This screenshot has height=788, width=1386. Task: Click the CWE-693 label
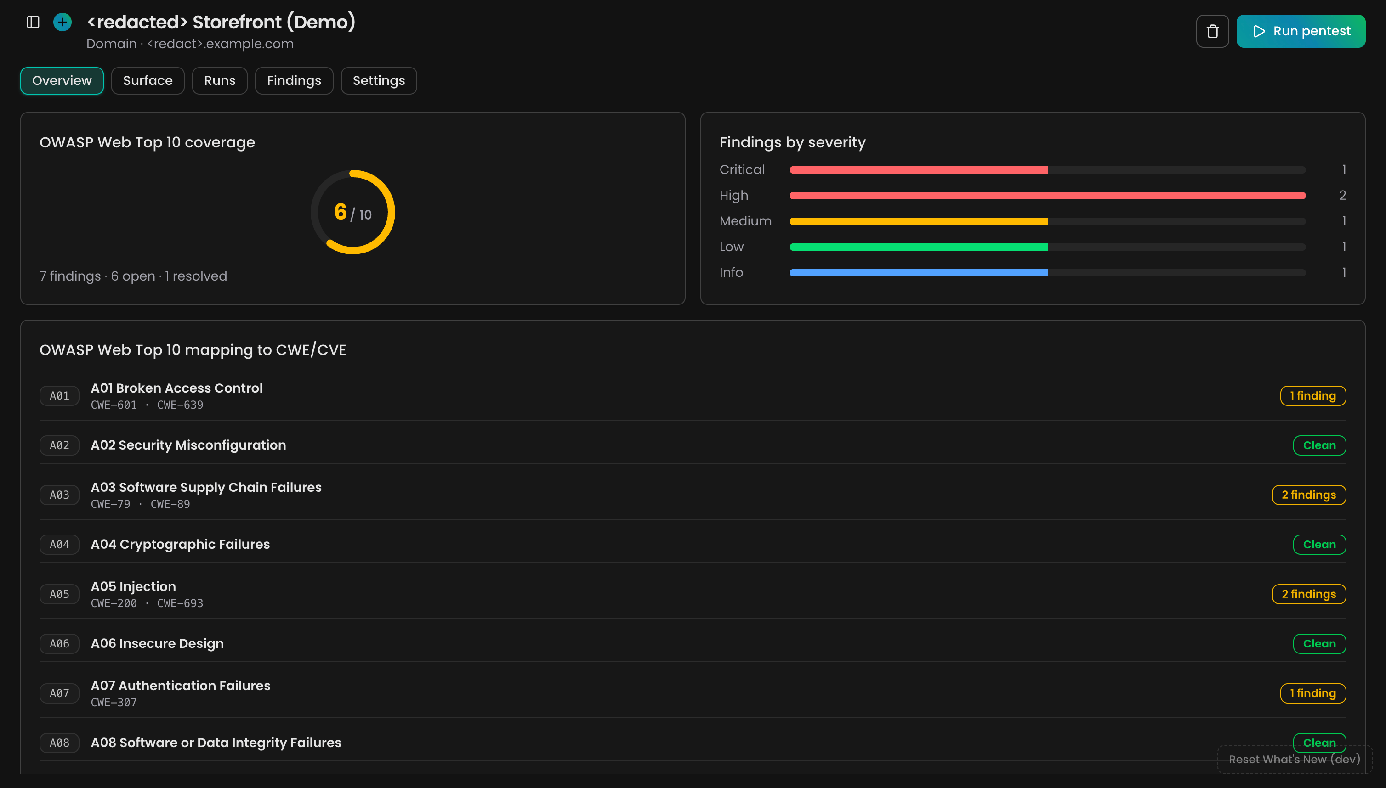click(180, 603)
